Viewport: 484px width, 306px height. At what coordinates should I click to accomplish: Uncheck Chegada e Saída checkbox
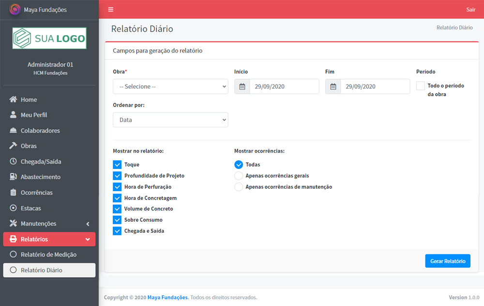[x=117, y=231]
